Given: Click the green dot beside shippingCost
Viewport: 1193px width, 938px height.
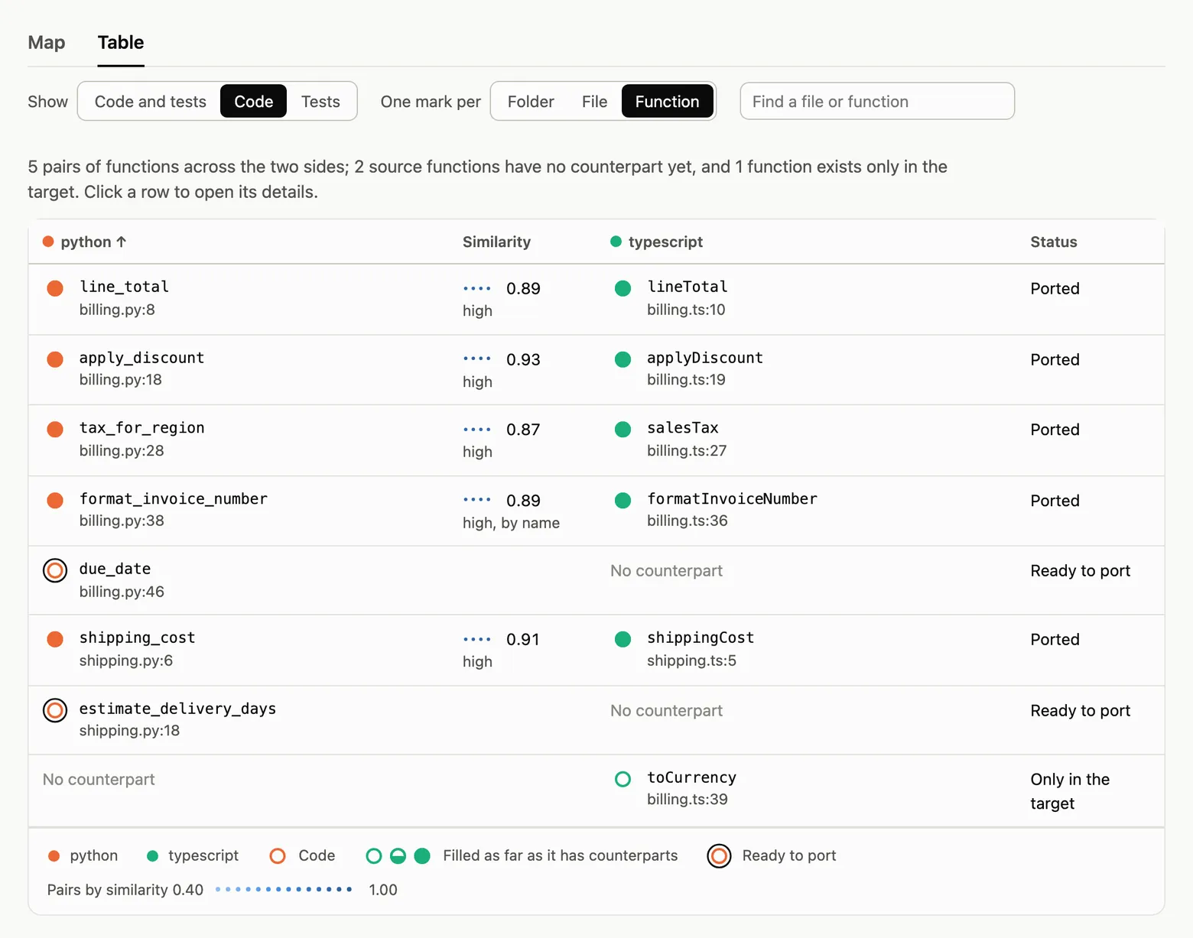Looking at the screenshot, I should [x=623, y=639].
